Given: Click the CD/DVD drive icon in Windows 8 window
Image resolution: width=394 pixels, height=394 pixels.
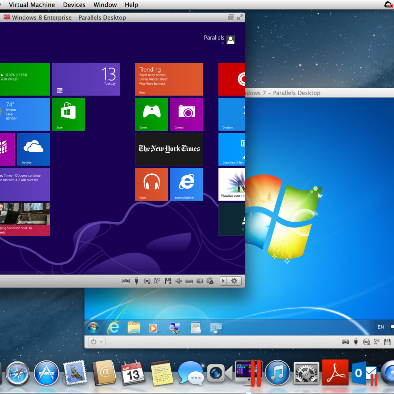Looking at the screenshot, I should coord(147,281).
